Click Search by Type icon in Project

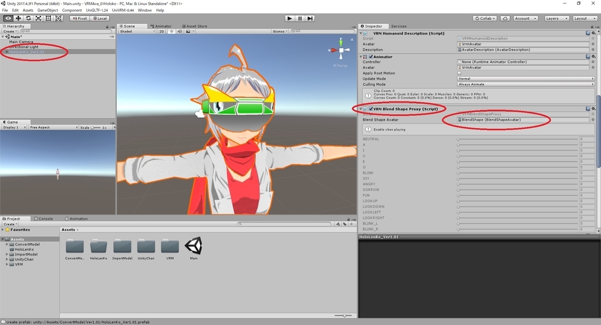tap(338, 224)
